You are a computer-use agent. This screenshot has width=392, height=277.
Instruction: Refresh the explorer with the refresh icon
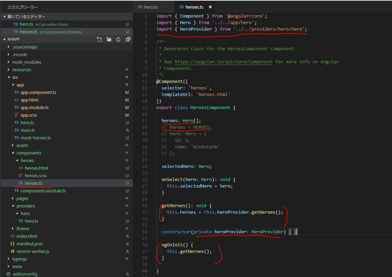(x=118, y=39)
